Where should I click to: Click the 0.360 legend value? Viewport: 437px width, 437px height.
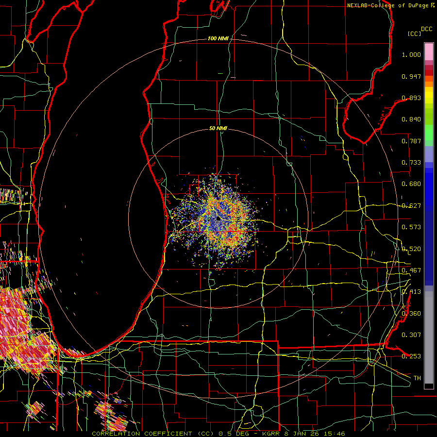pyautogui.click(x=411, y=314)
